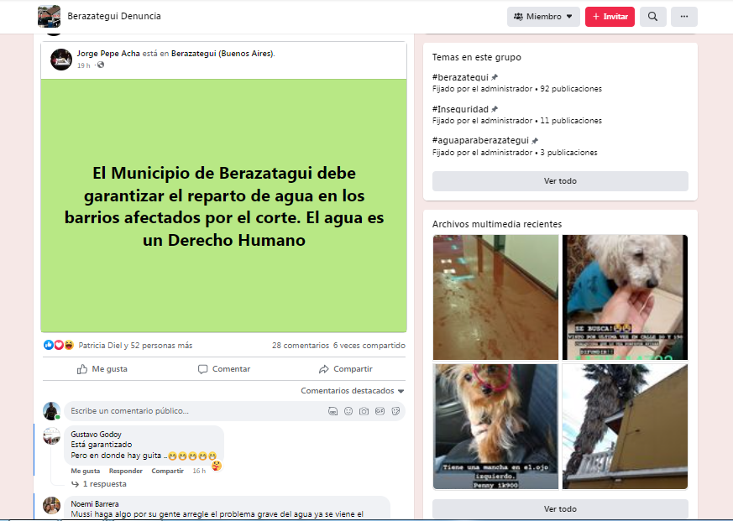
Task: Open the white poodle photo thumbnail
Action: pos(625,297)
